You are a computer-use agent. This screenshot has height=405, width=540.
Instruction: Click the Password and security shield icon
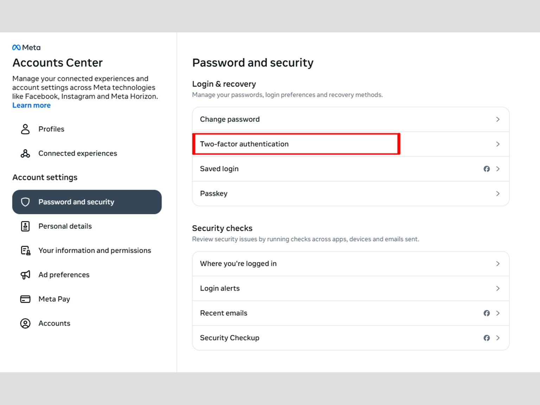tap(25, 202)
